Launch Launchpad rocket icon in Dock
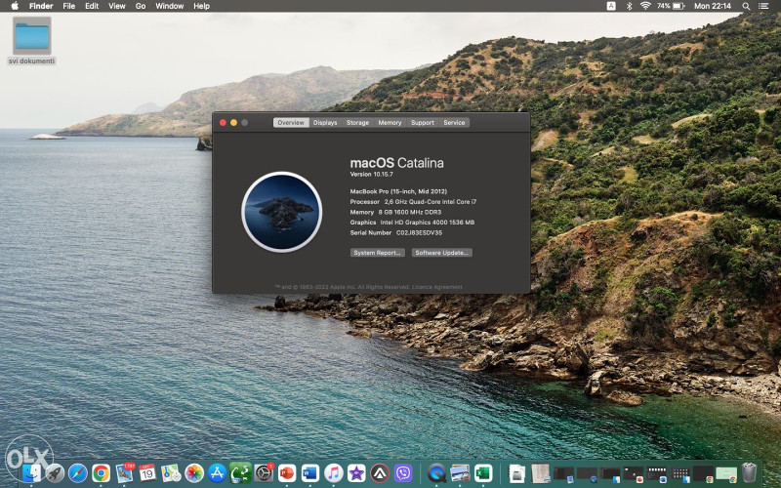Screen dimensions: 781x488 pyautogui.click(x=55, y=473)
